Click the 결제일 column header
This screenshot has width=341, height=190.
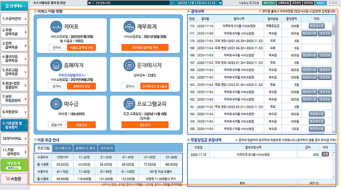coord(205,19)
